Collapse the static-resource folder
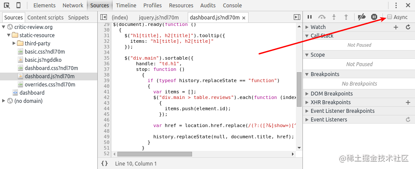The height and width of the screenshot is (169, 415). point(9,35)
